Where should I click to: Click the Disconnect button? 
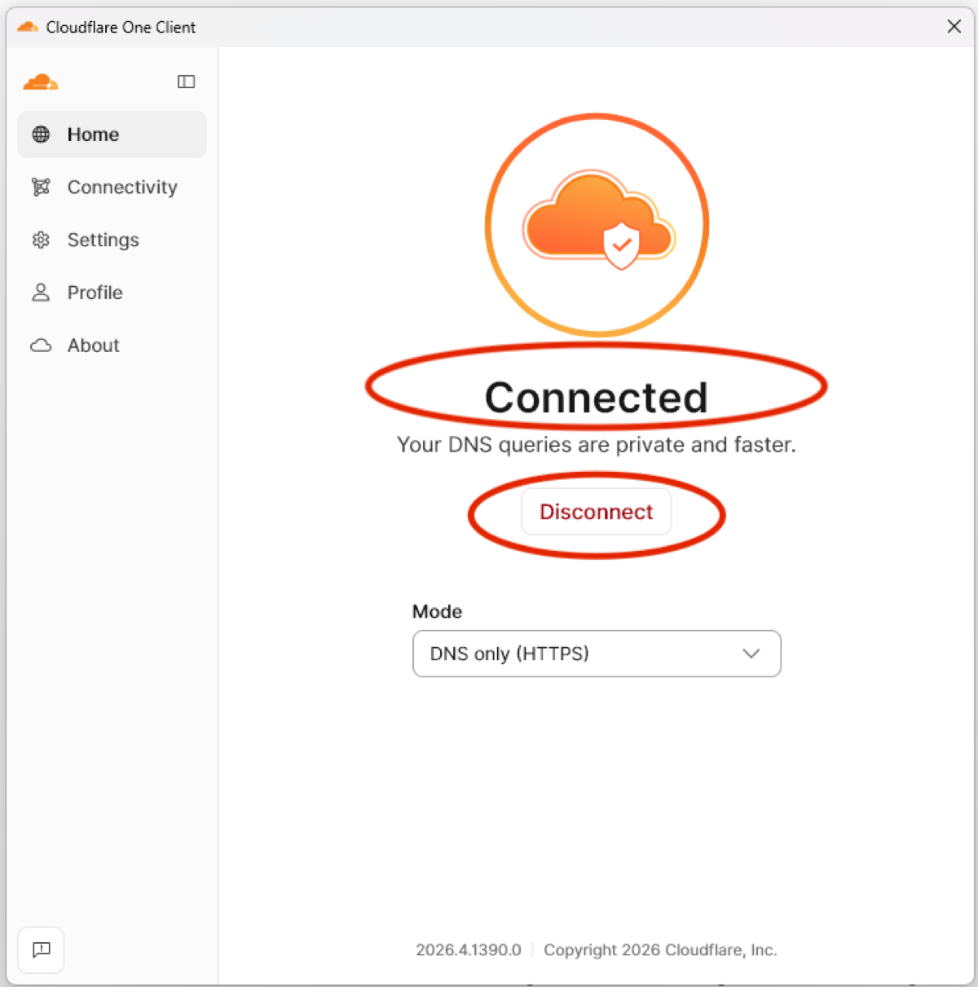(597, 512)
